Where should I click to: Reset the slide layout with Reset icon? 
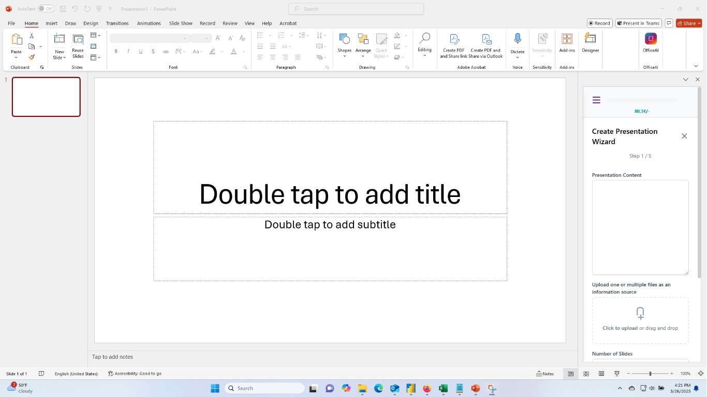[x=93, y=46]
